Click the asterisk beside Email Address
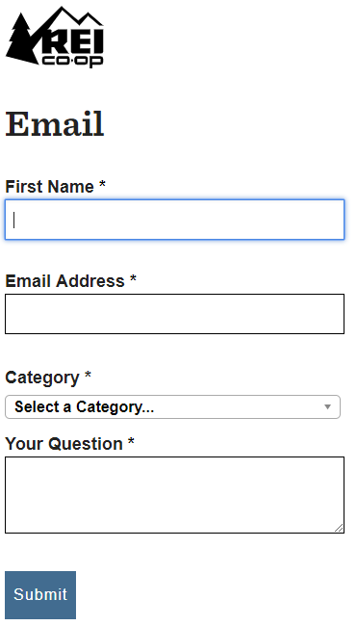The width and height of the screenshot is (357, 626). (x=133, y=278)
